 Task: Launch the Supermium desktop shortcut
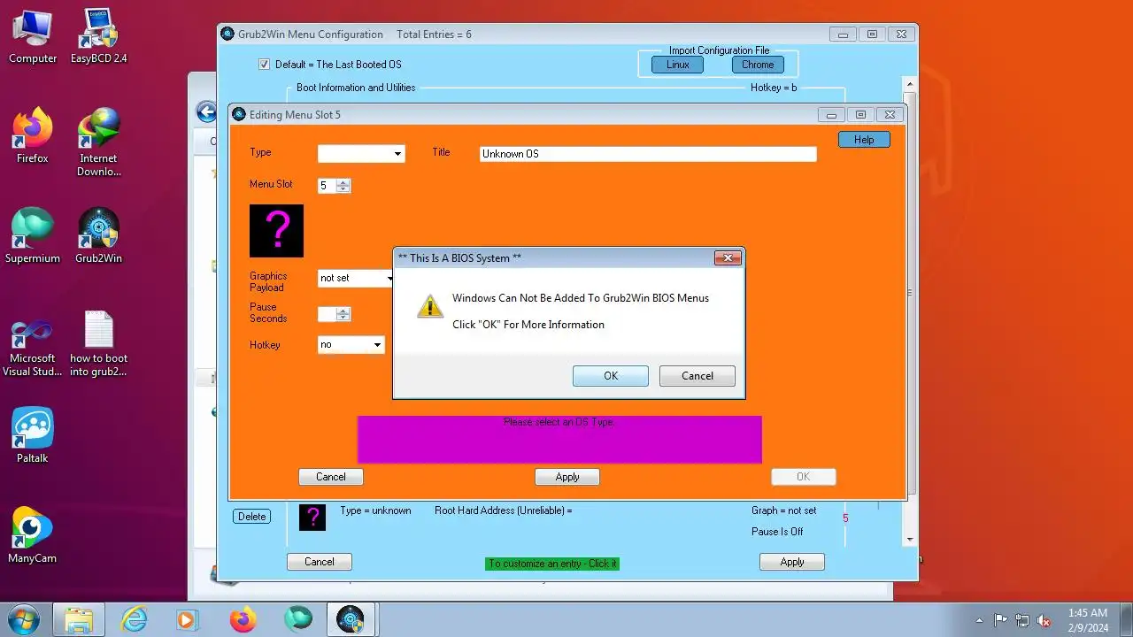(x=33, y=237)
